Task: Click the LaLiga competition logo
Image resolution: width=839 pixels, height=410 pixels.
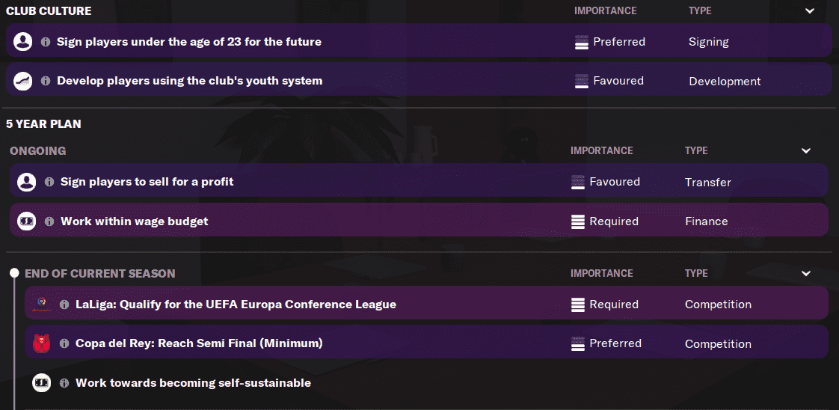Action: (x=42, y=305)
